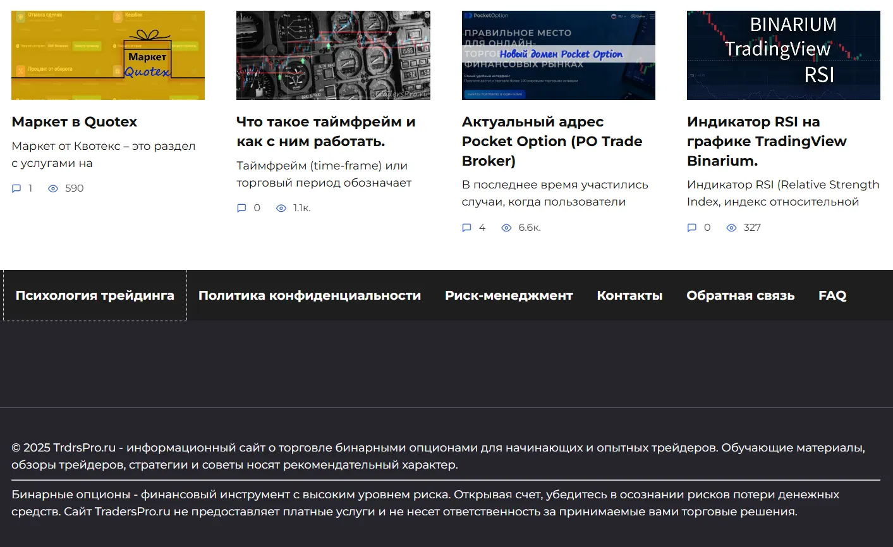Go to Психология трейдинга footer menu
This screenshot has width=893, height=547.
point(95,295)
